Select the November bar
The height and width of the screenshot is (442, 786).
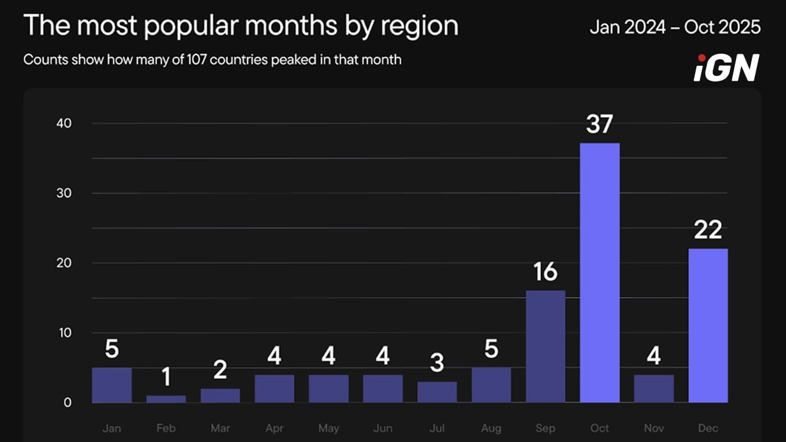pos(653,388)
